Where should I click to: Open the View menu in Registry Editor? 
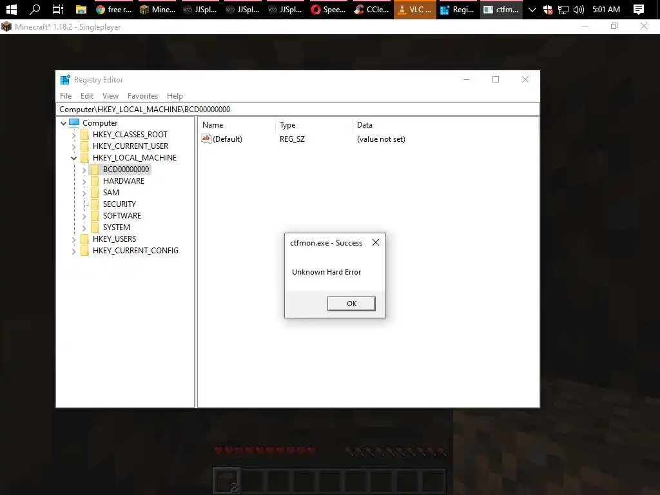coord(110,96)
